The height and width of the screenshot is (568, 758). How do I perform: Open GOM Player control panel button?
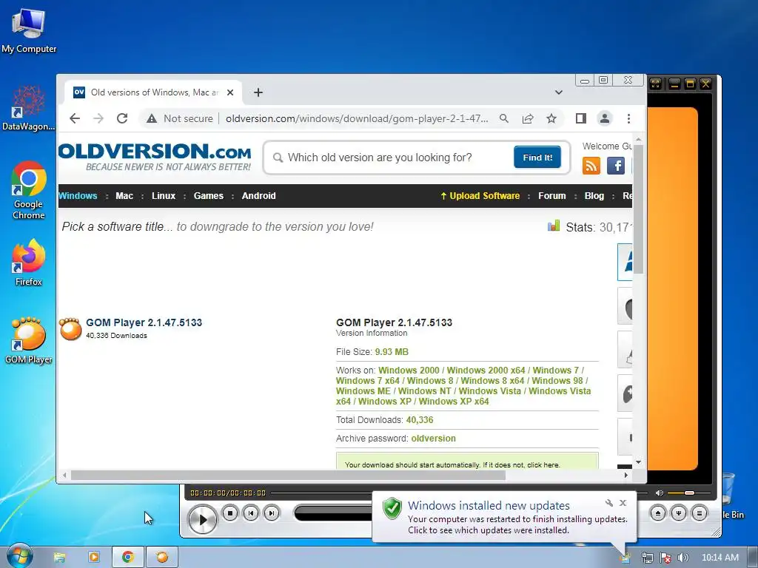click(679, 513)
